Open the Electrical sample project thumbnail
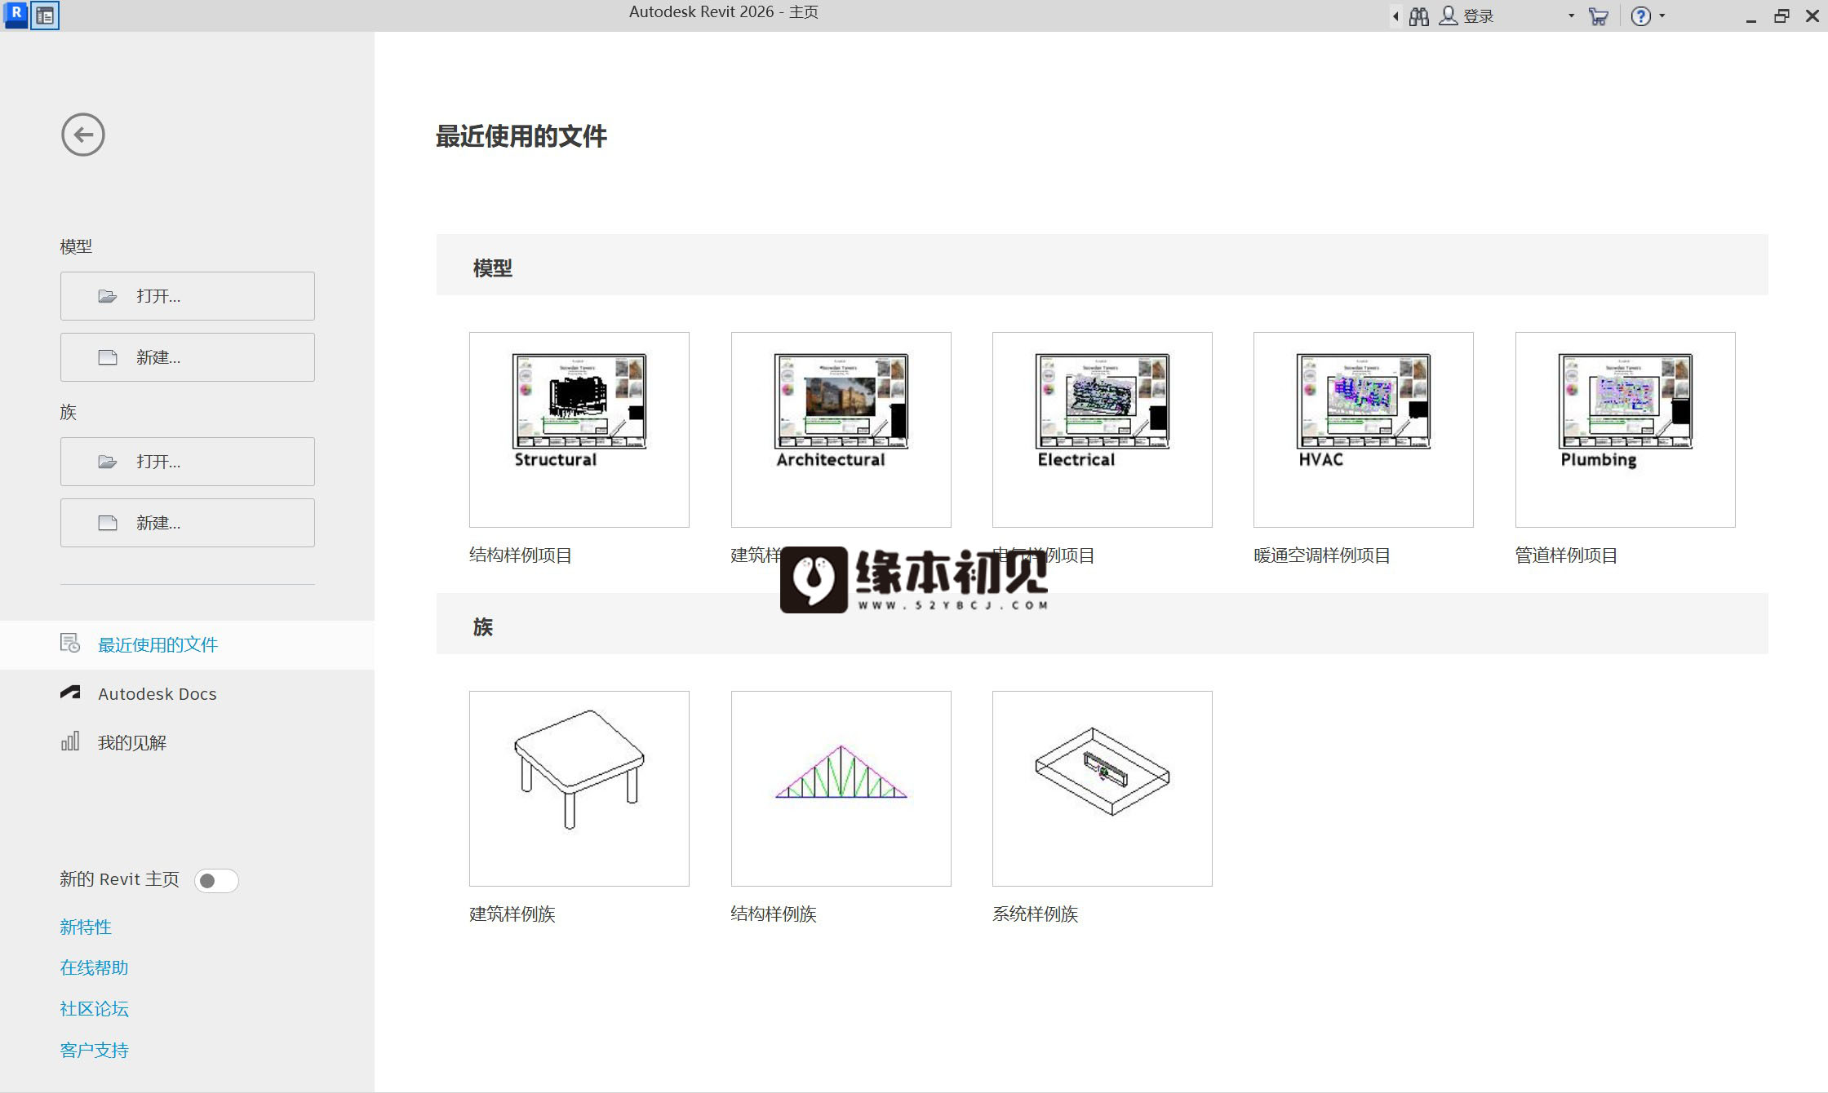The image size is (1828, 1093). coord(1103,430)
